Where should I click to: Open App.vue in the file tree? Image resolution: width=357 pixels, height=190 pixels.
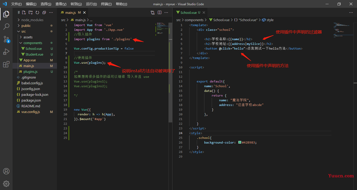[35, 60]
